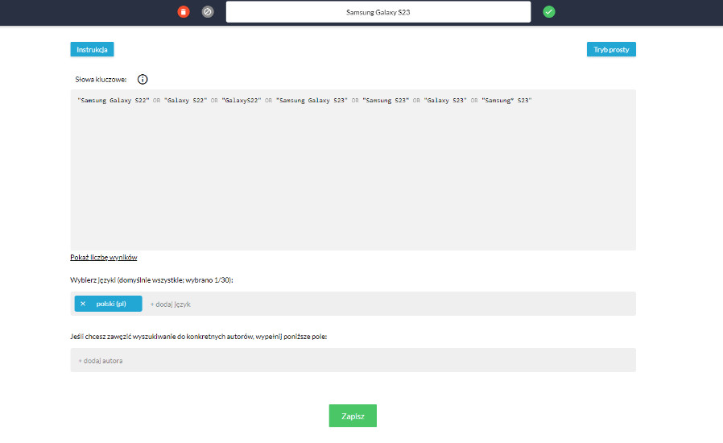Click into the keywords query text area

[353, 170]
